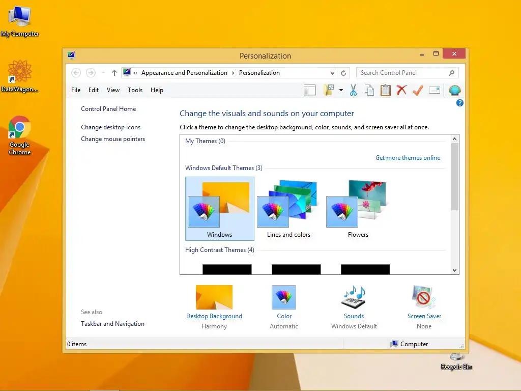Click the Copy toolbar icon
The image size is (521, 391).
(369, 90)
